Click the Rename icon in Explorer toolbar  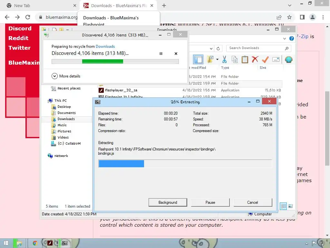(x=276, y=59)
